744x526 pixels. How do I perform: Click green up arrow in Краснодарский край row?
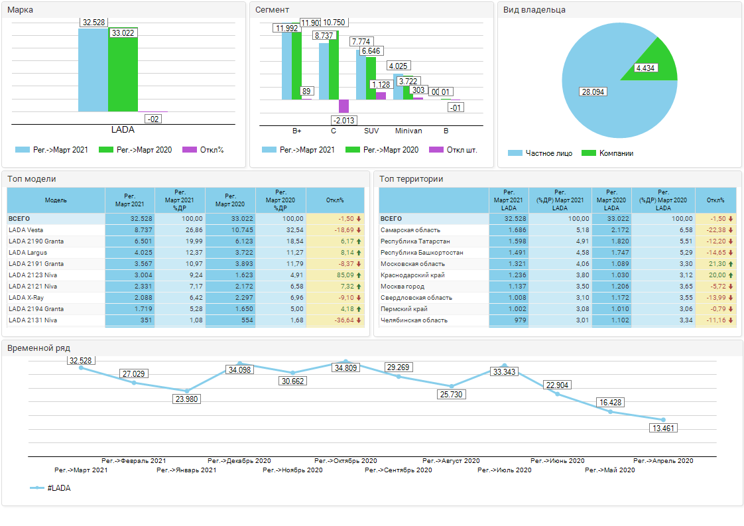[x=730, y=275]
